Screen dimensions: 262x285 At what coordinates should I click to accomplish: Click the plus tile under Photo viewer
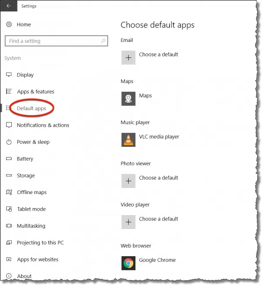pyautogui.click(x=128, y=181)
